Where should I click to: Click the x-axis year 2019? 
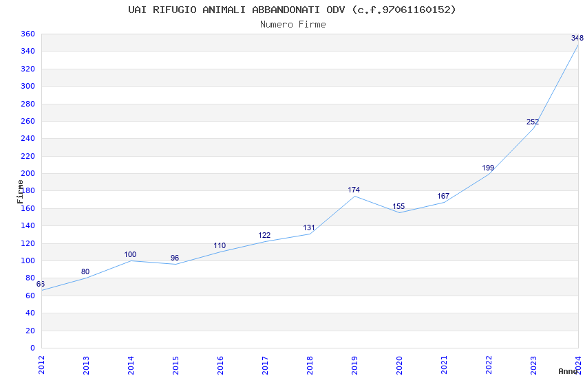355,365
